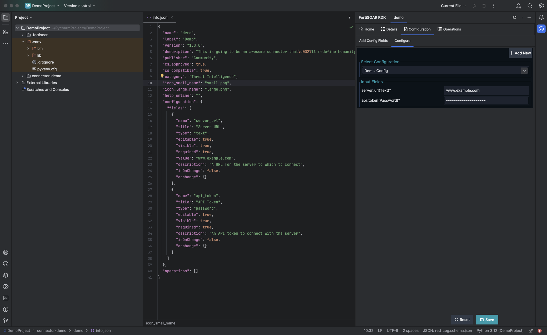Collapse the .venv folder
The width and height of the screenshot is (547, 335).
click(x=23, y=42)
